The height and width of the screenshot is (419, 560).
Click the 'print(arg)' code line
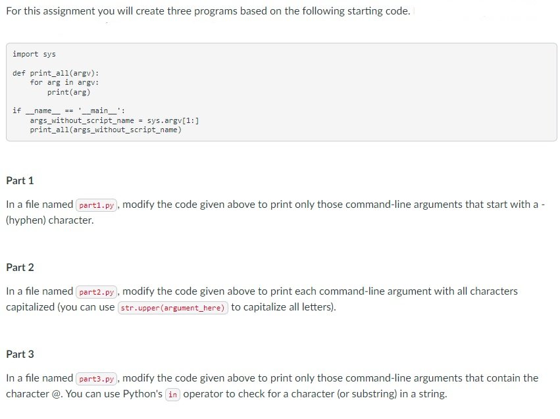pos(68,92)
